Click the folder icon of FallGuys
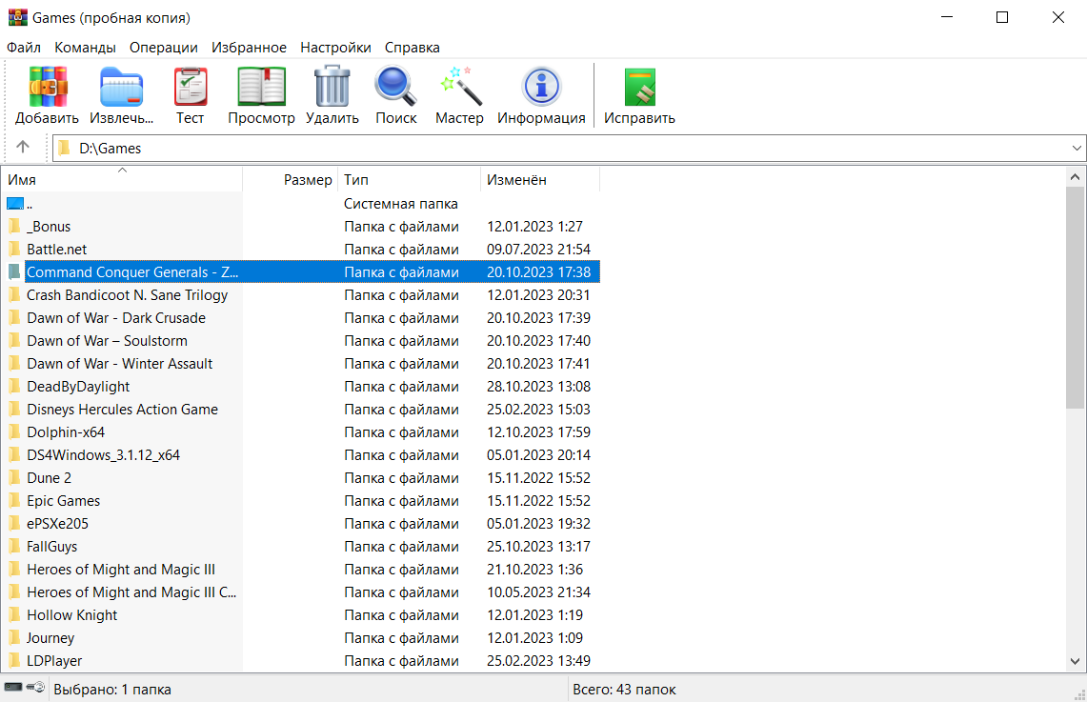The width and height of the screenshot is (1087, 702). [x=14, y=547]
